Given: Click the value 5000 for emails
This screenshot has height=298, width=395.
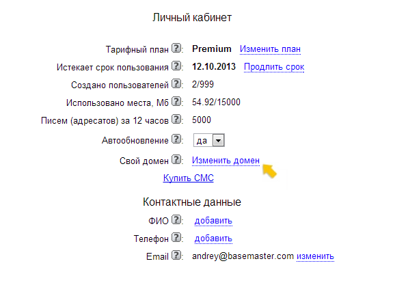Looking at the screenshot, I should (202, 120).
